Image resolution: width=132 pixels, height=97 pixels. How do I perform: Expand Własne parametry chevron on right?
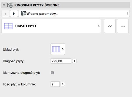(128, 13)
